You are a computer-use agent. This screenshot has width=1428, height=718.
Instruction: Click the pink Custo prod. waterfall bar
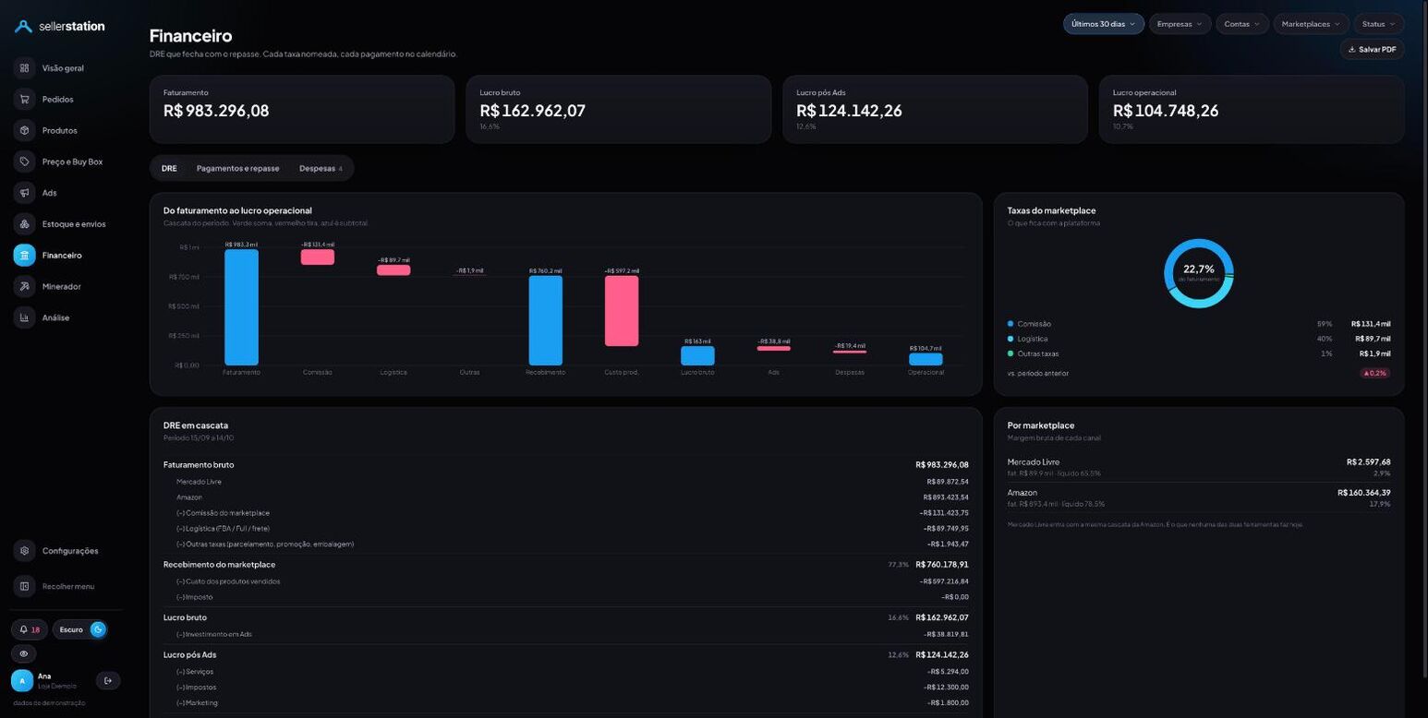click(x=622, y=311)
